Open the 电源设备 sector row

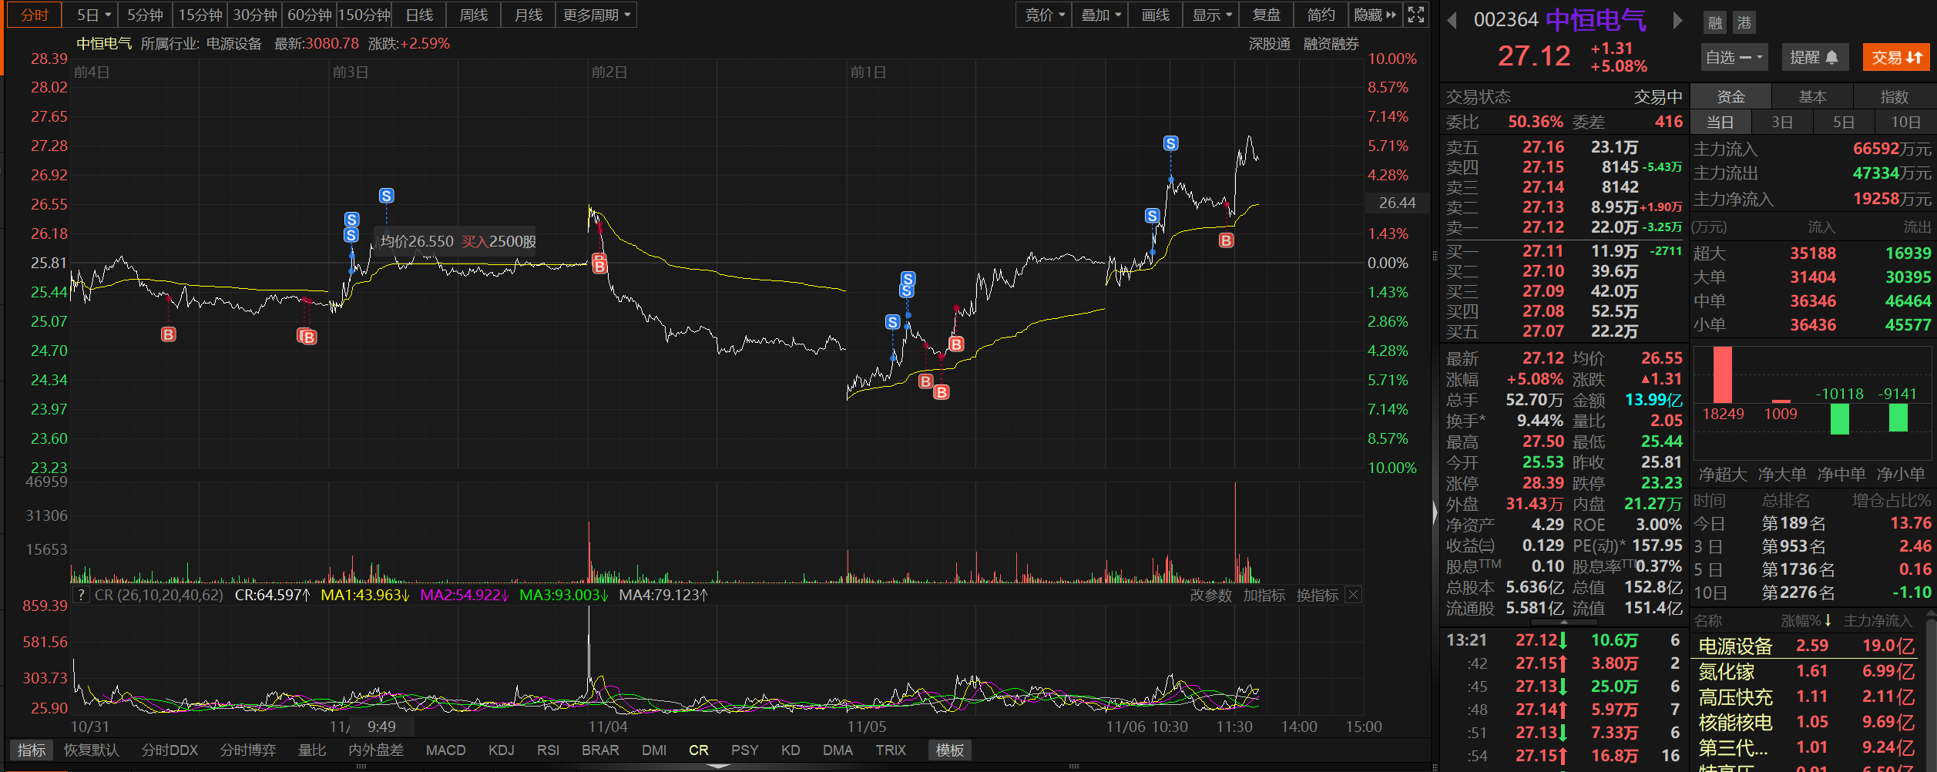[x=1807, y=646]
